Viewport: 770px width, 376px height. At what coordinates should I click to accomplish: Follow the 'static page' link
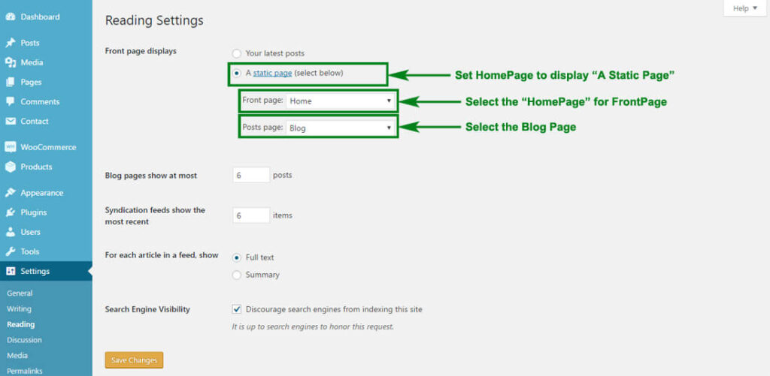(x=272, y=73)
